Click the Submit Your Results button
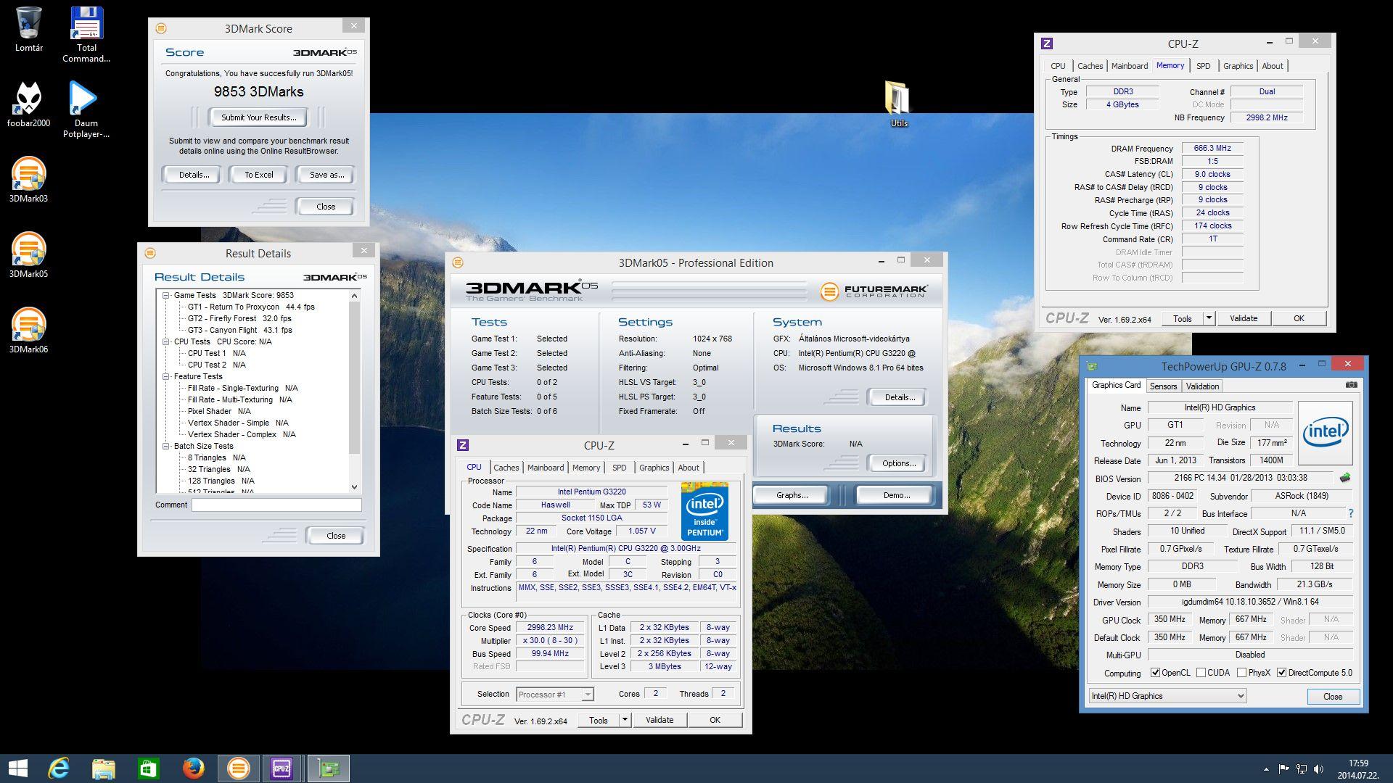Image resolution: width=1393 pixels, height=783 pixels. (258, 117)
